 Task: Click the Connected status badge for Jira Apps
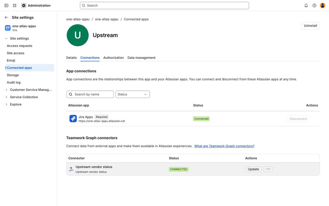(x=201, y=119)
